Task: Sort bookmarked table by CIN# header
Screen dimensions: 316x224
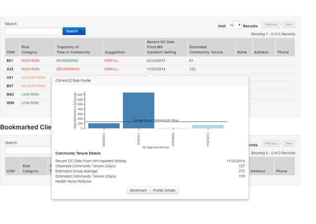Action: point(13,166)
